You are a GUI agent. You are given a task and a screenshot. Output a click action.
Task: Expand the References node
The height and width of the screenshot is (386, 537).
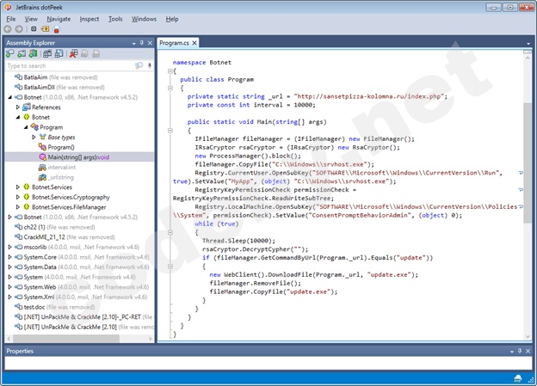click(x=18, y=107)
